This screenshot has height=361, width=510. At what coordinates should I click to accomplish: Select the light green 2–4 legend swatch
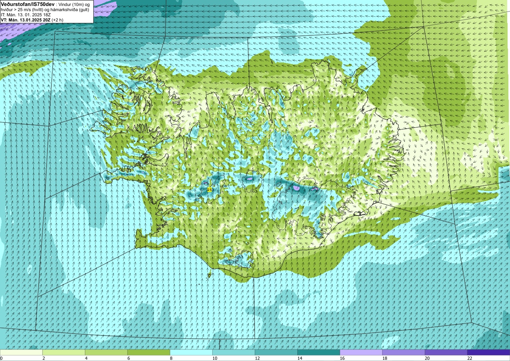64,352
